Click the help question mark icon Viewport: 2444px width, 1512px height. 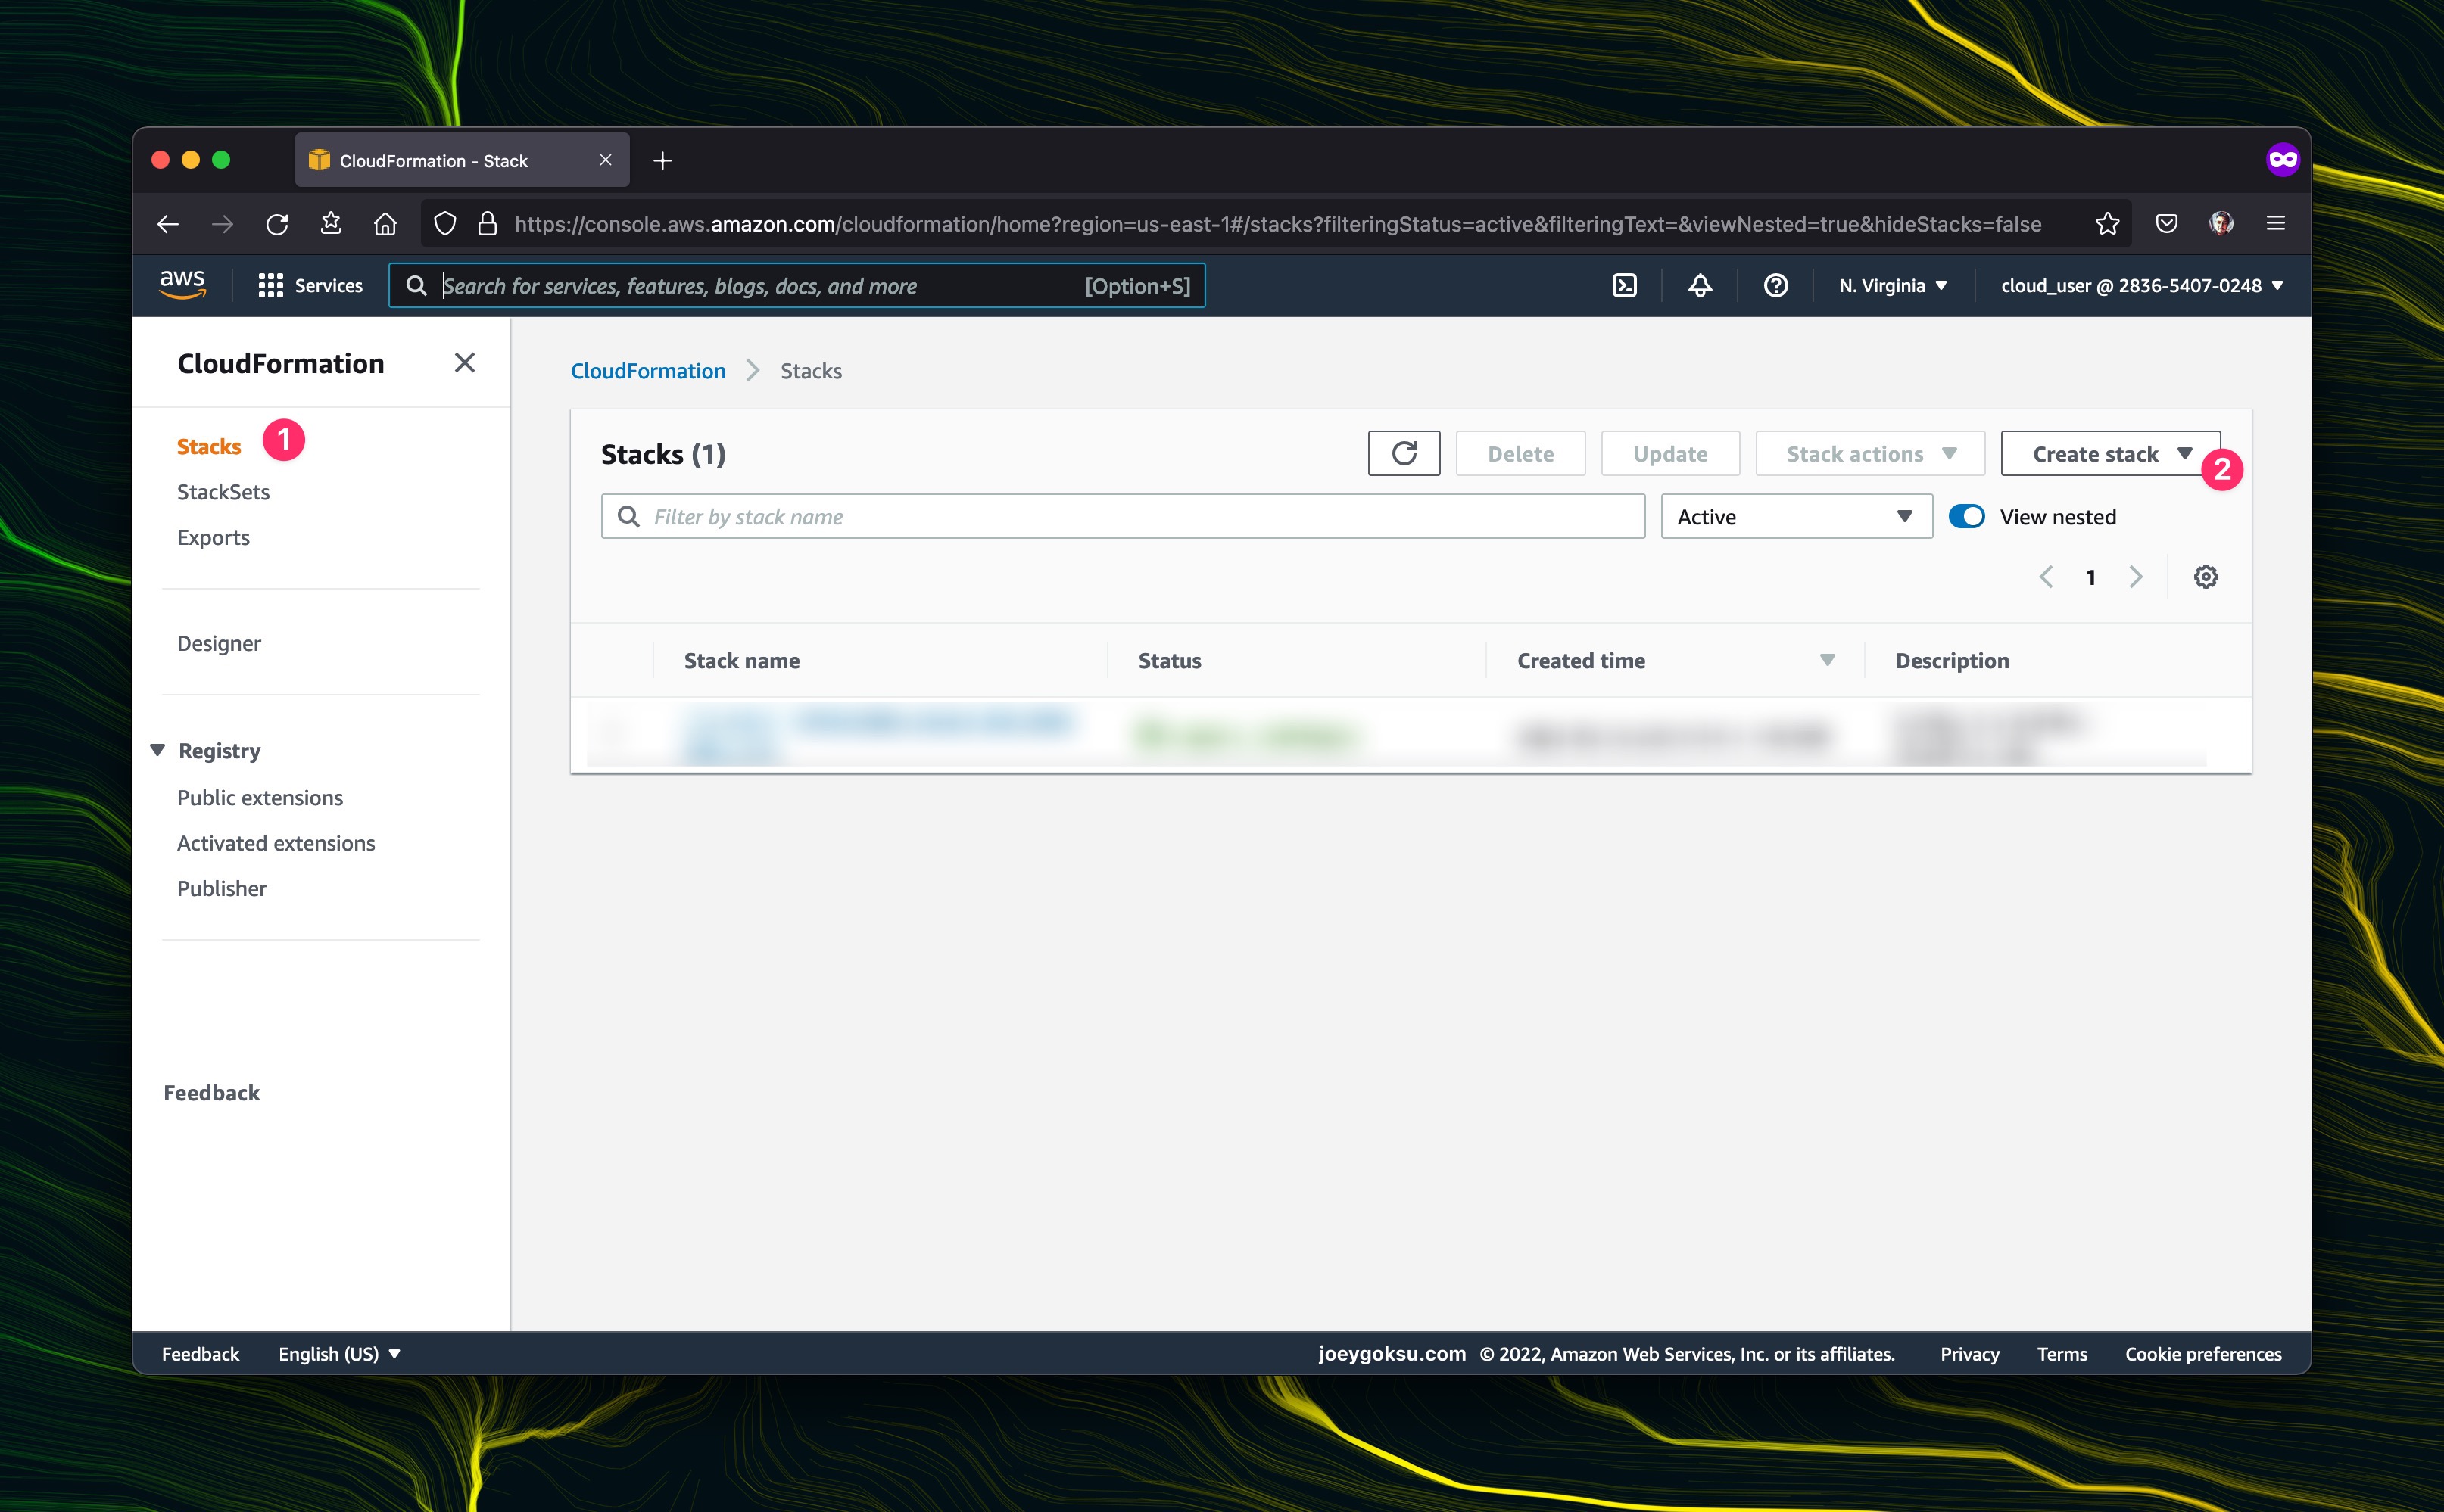click(1775, 286)
